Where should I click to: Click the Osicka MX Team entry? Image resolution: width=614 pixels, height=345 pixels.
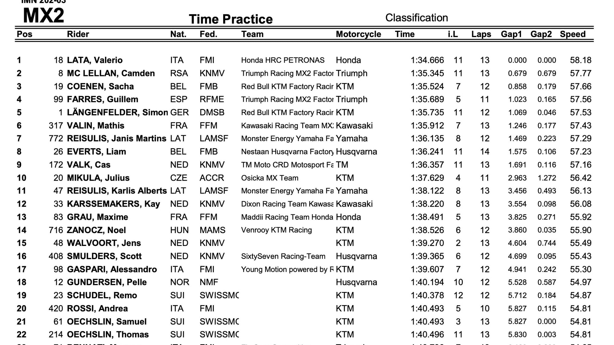pos(270,178)
